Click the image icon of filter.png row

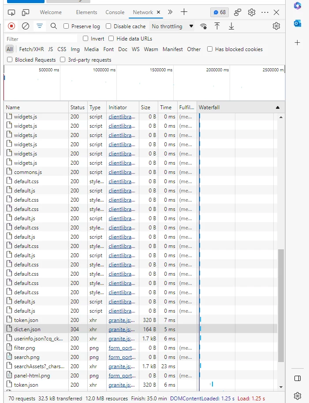pyautogui.click(x=9, y=347)
